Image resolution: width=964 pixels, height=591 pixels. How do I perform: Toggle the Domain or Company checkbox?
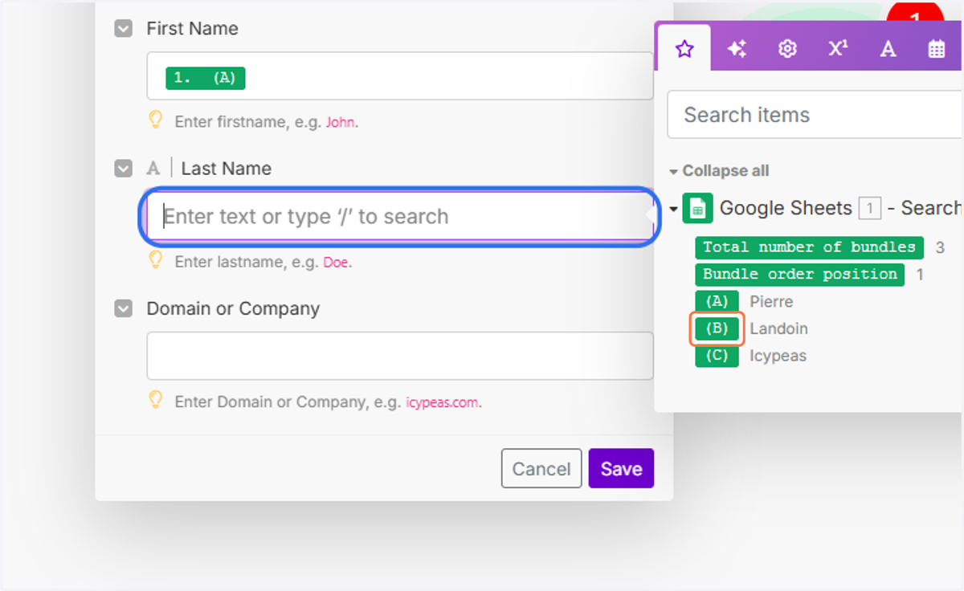coord(123,308)
